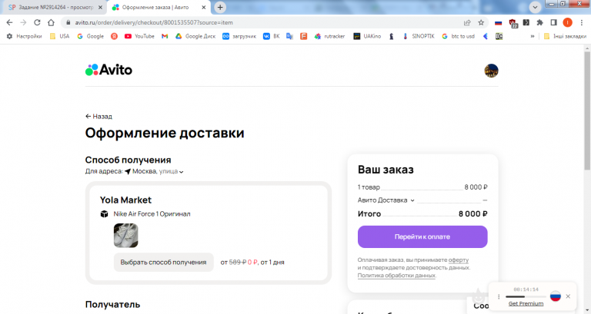The width and height of the screenshot is (591, 314).
Task: Close the Оформление заказа tab
Action: pyautogui.click(x=204, y=7)
